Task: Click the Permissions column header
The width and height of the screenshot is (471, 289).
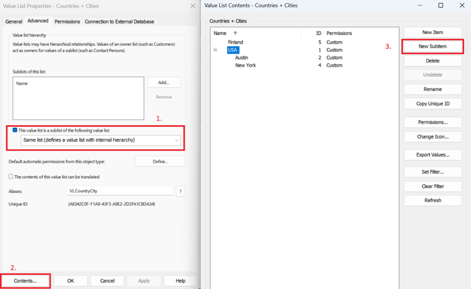Action: click(339, 33)
